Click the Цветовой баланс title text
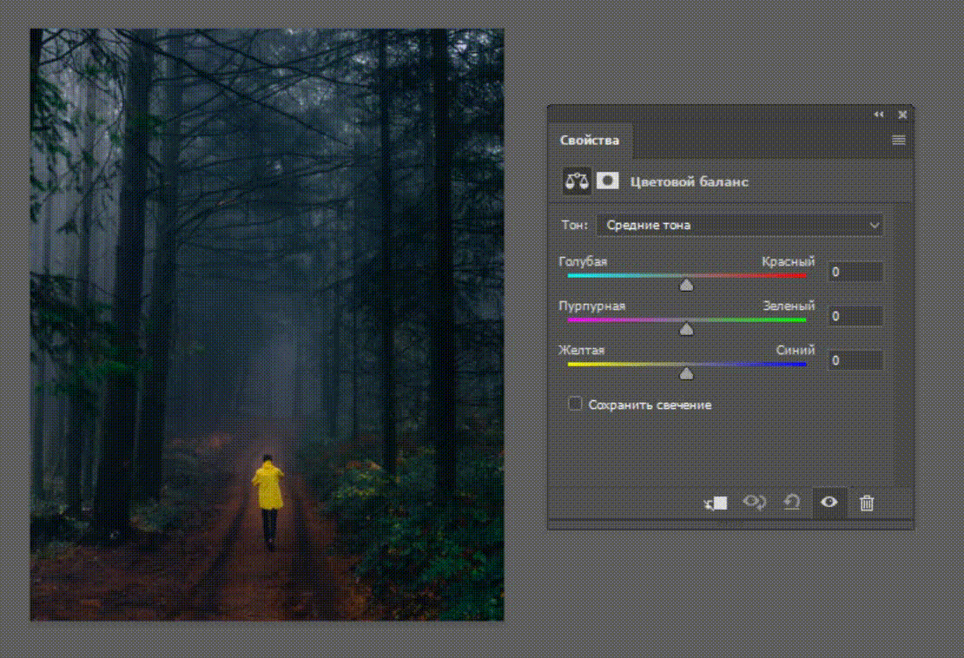The width and height of the screenshot is (964, 658). click(690, 181)
